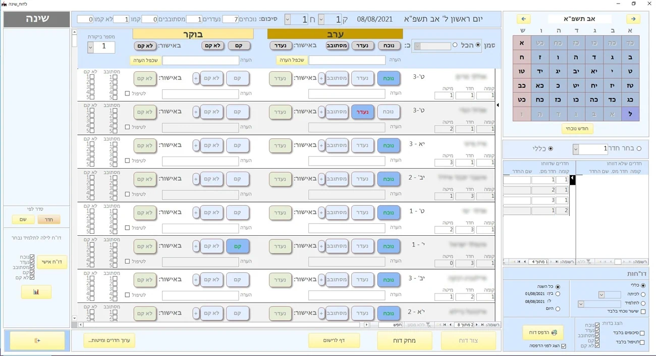Select היום date range radio
The image size is (656, 356).
click(x=558, y=309)
